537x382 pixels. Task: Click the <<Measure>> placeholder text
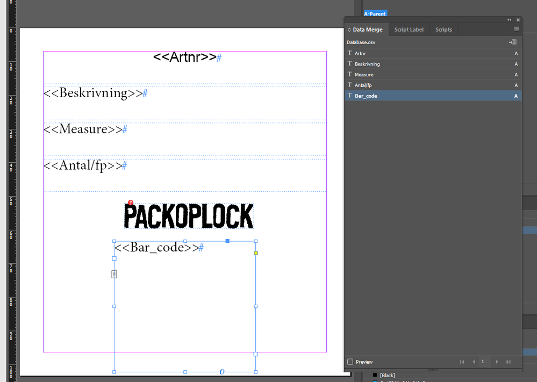click(x=83, y=129)
